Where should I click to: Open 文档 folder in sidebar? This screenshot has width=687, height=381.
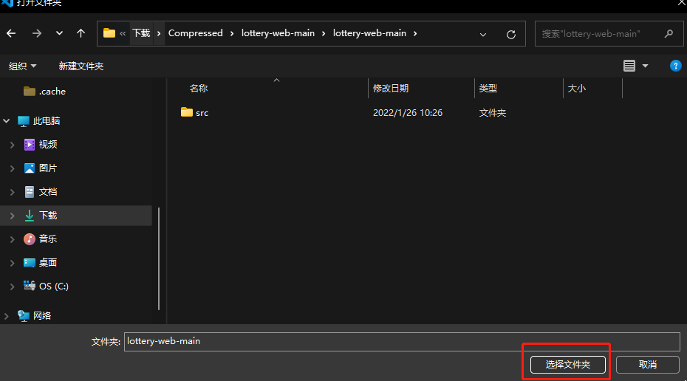[x=41, y=192]
